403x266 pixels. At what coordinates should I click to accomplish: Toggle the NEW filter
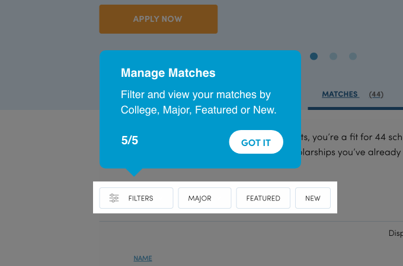(313, 198)
